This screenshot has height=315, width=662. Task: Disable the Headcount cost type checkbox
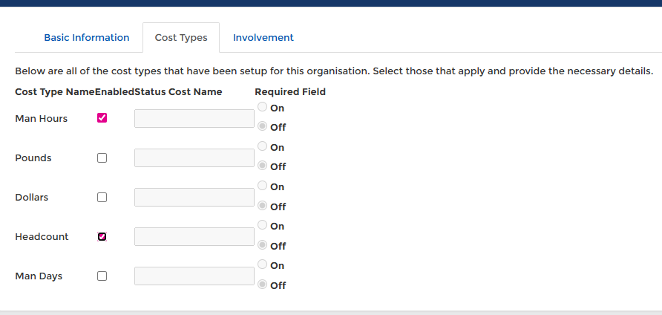coord(102,236)
